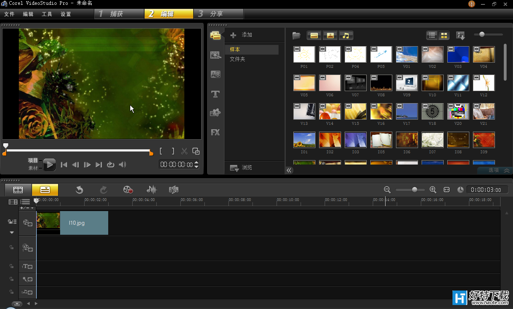Click the Redo arrow in timeline toolbar
513x309 pixels.
[x=103, y=190]
